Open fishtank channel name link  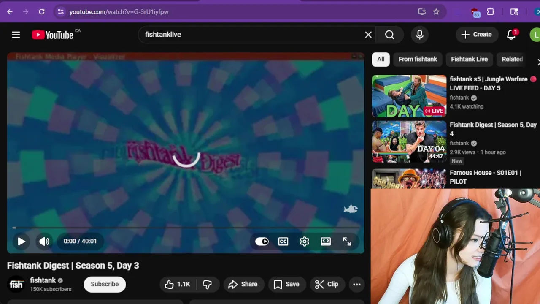click(43, 280)
